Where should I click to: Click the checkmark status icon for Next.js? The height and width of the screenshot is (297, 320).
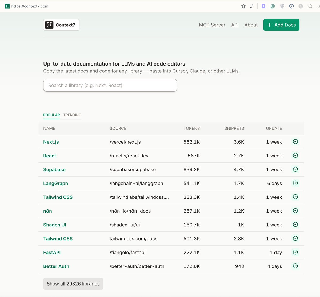295,141
